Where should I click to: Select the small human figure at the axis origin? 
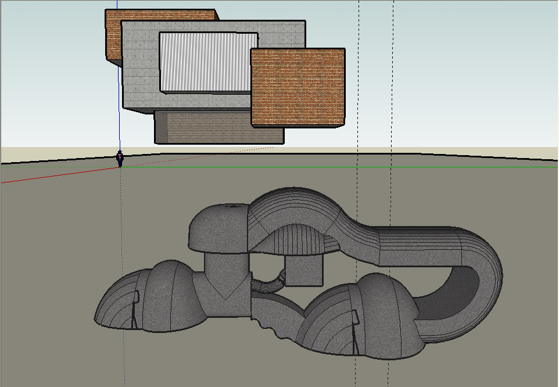[x=120, y=159]
